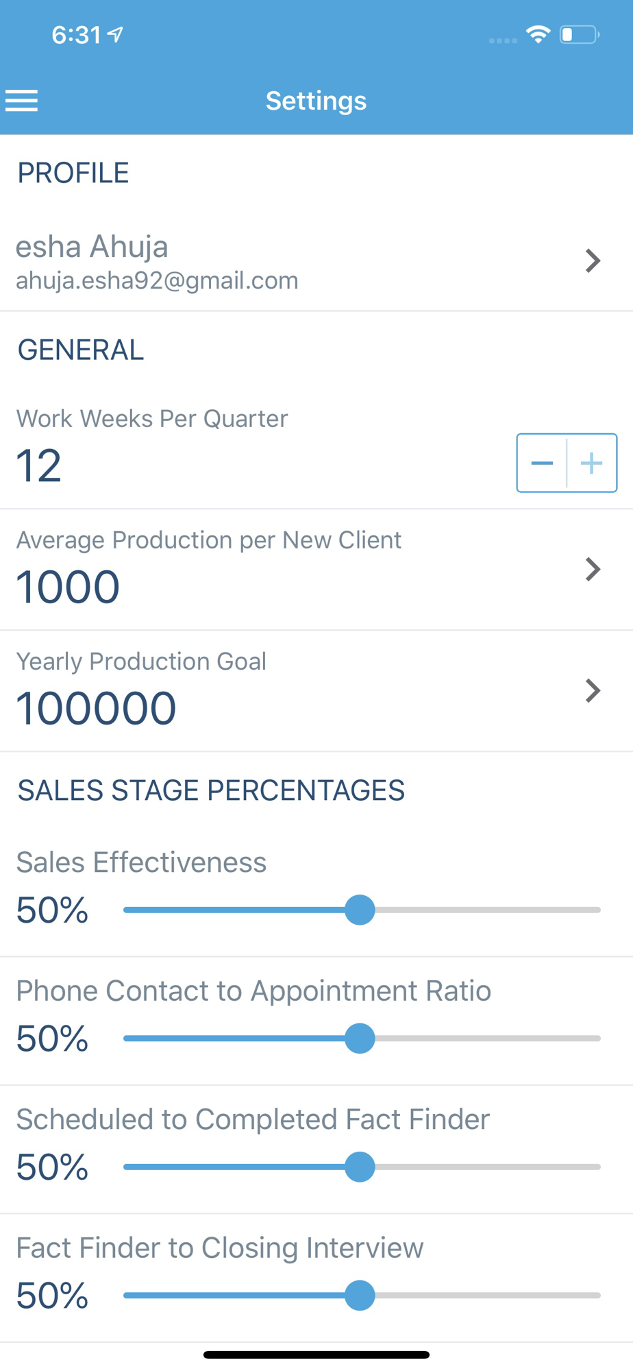Expand Yearly Production Goal chevron

593,690
